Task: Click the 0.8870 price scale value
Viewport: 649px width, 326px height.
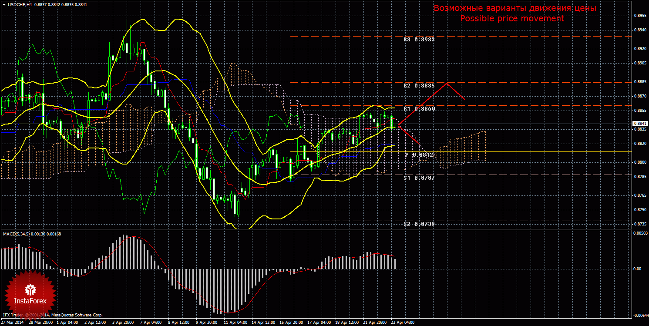Action: point(640,96)
